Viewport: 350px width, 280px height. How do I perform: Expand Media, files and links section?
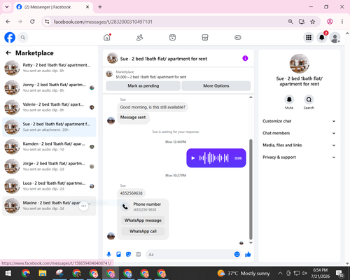coord(299,145)
